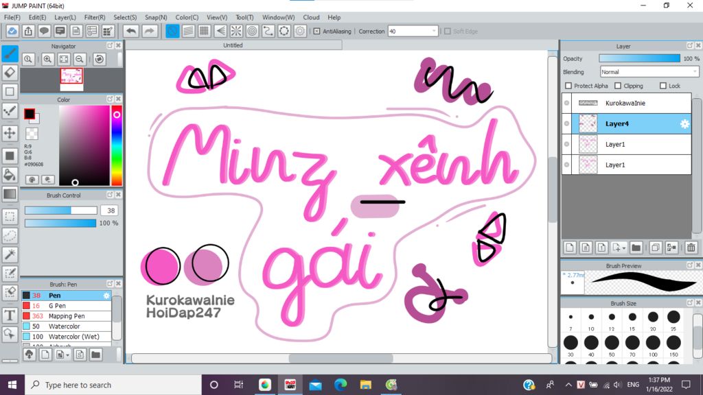Click the brush size slider
Screen dimensions: 703x395
pos(61,211)
